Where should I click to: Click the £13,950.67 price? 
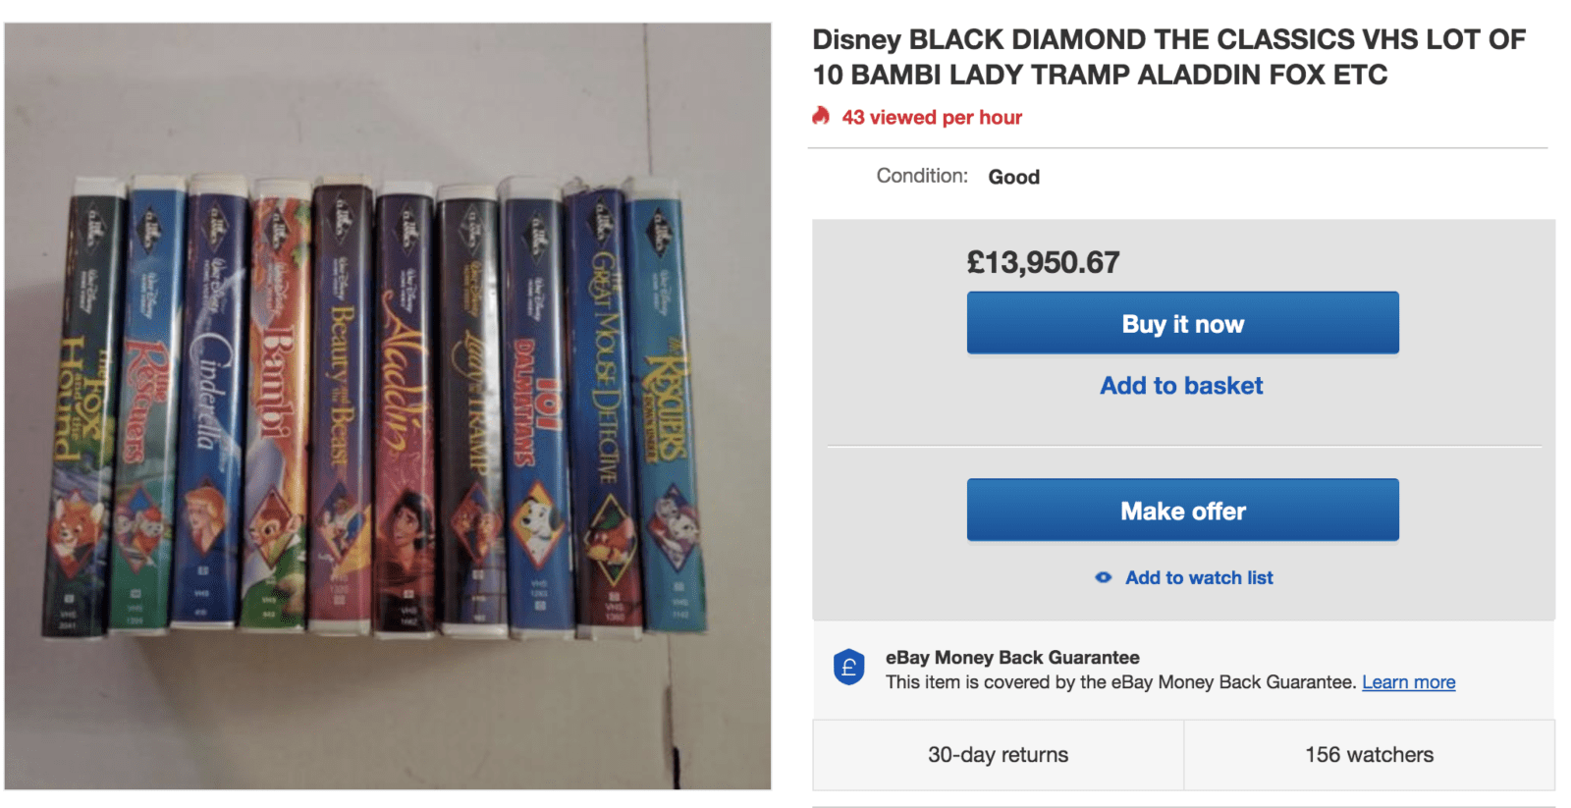(x=1043, y=262)
